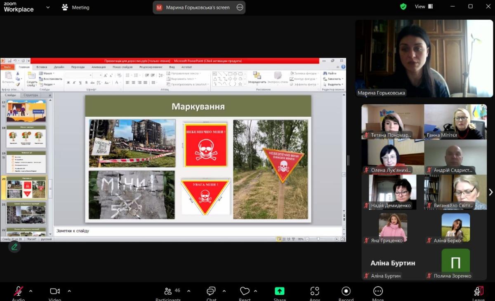This screenshot has height=301, width=495.
Task: Click the Leave meeting button
Action: [478, 291]
